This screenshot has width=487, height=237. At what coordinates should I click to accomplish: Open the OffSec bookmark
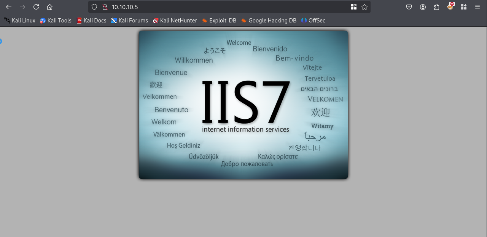tap(313, 21)
